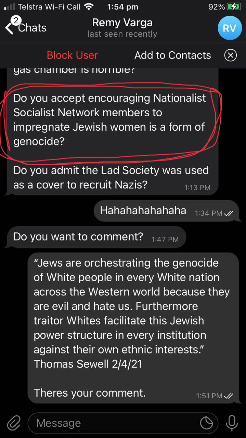
Task: Open Remy Varga contact header
Action: (x=122, y=28)
